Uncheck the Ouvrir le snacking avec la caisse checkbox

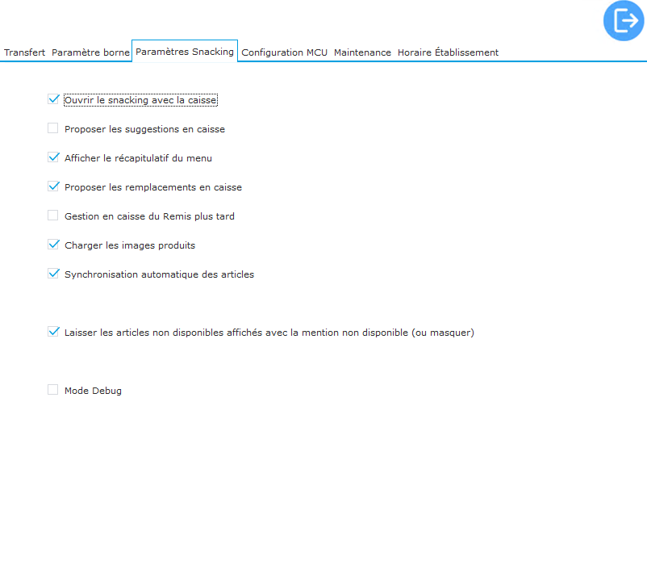53,99
